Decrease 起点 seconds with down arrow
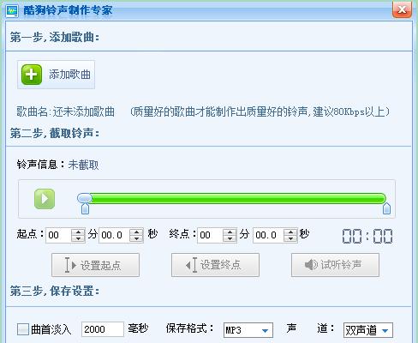The height and width of the screenshot is (343, 418). coord(136,239)
